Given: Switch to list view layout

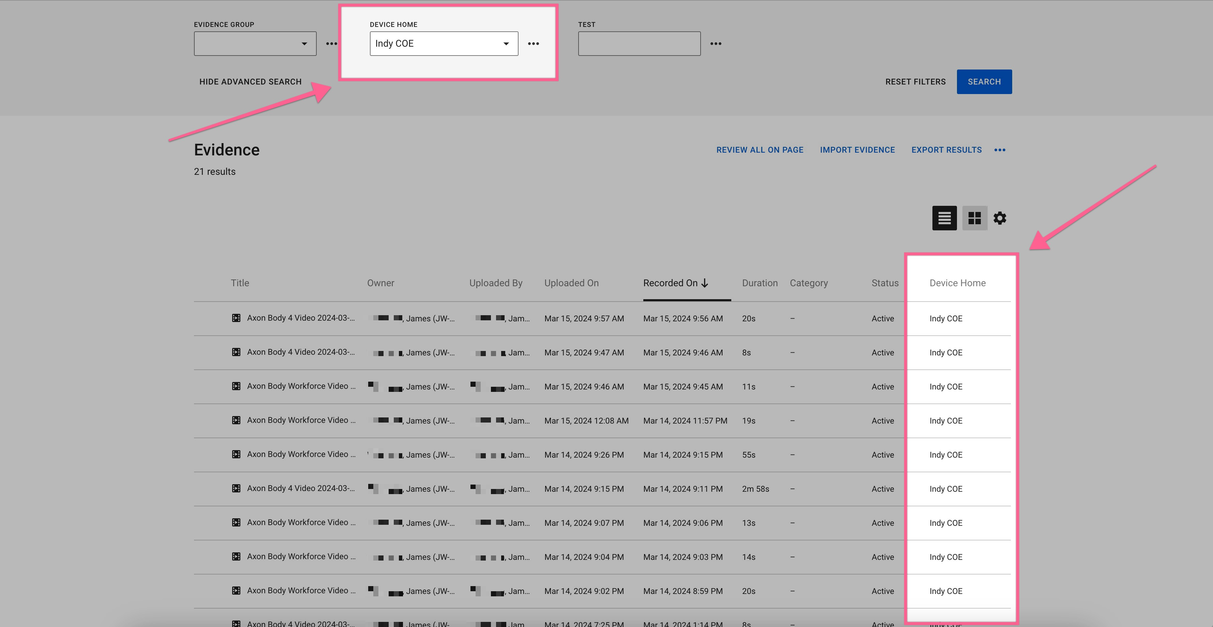Looking at the screenshot, I should (x=944, y=218).
